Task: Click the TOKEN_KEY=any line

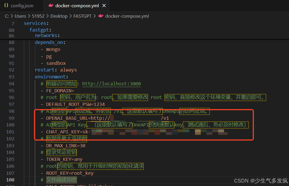Action: pos(64,159)
